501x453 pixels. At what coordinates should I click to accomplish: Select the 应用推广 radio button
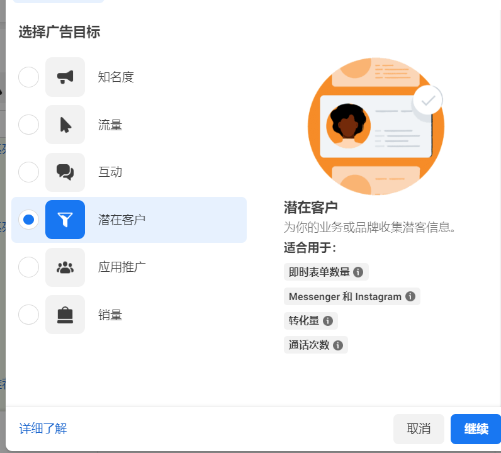(x=29, y=267)
